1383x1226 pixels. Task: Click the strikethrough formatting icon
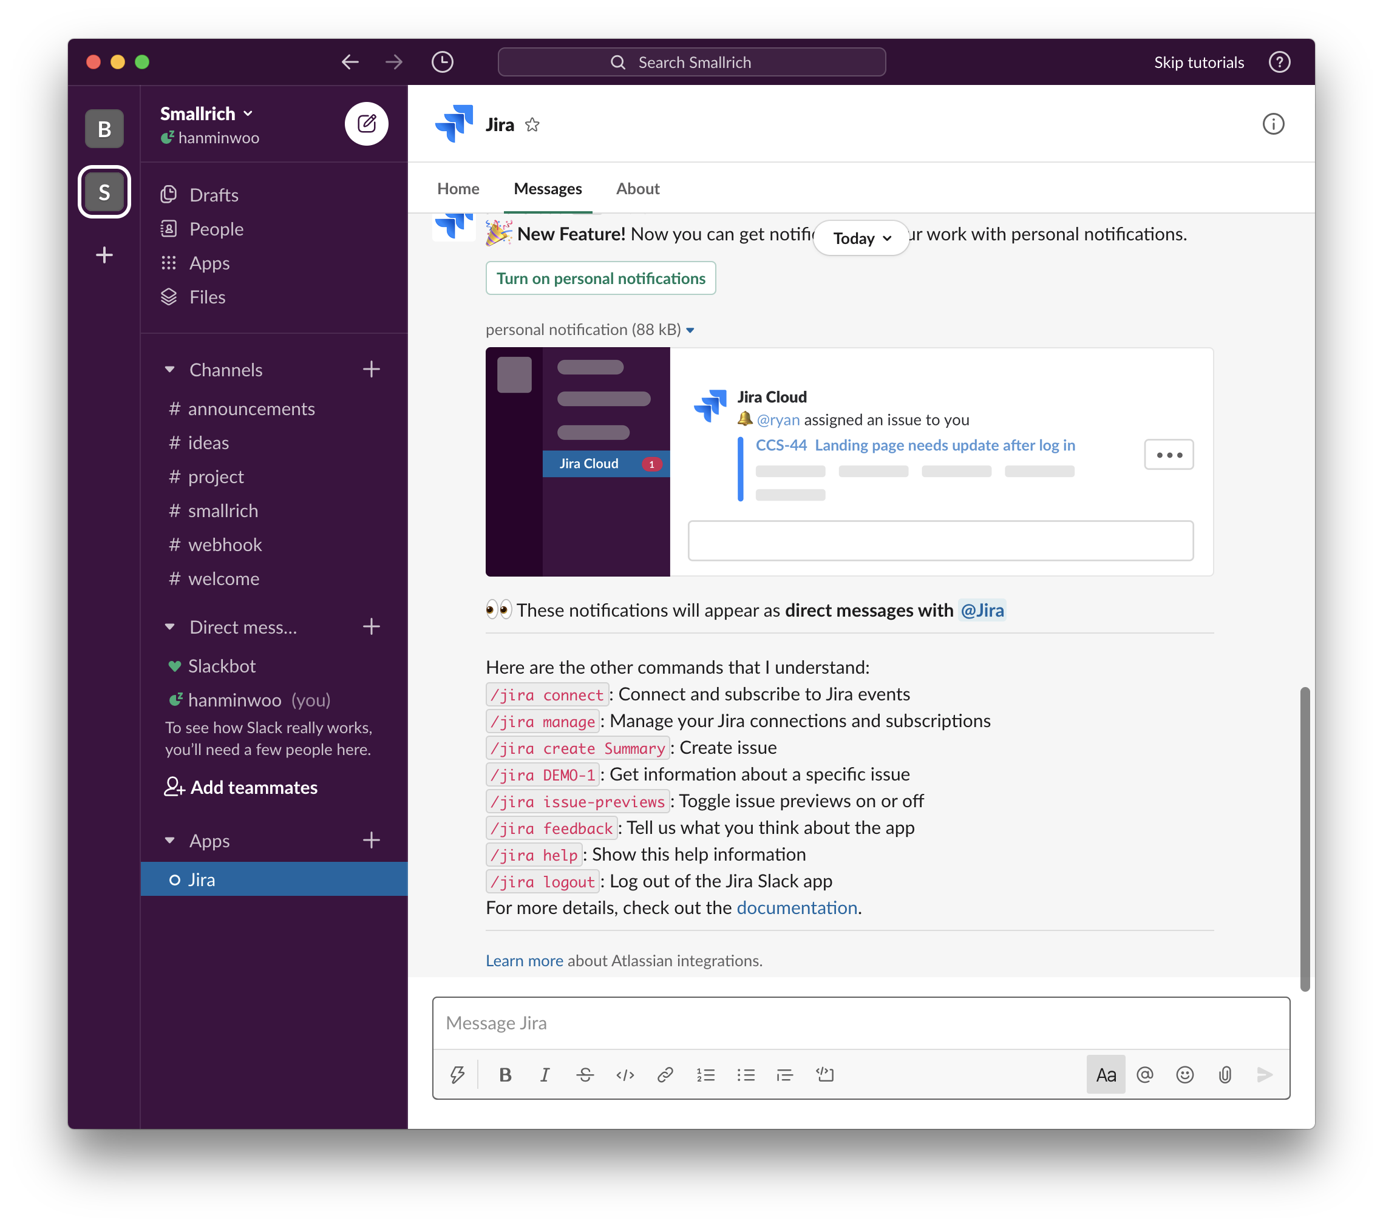585,1074
